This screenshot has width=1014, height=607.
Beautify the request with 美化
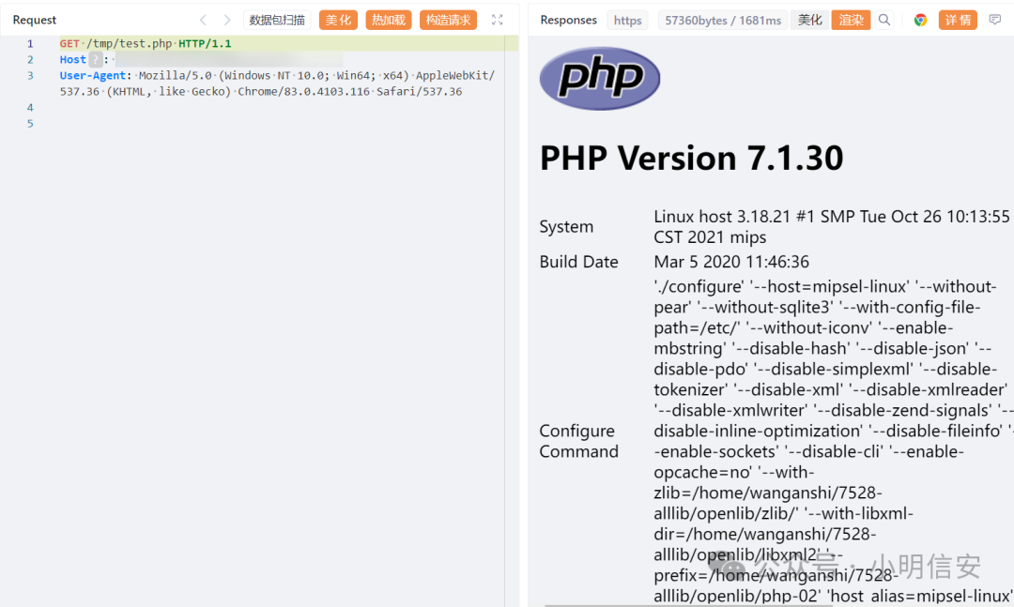pyautogui.click(x=338, y=20)
